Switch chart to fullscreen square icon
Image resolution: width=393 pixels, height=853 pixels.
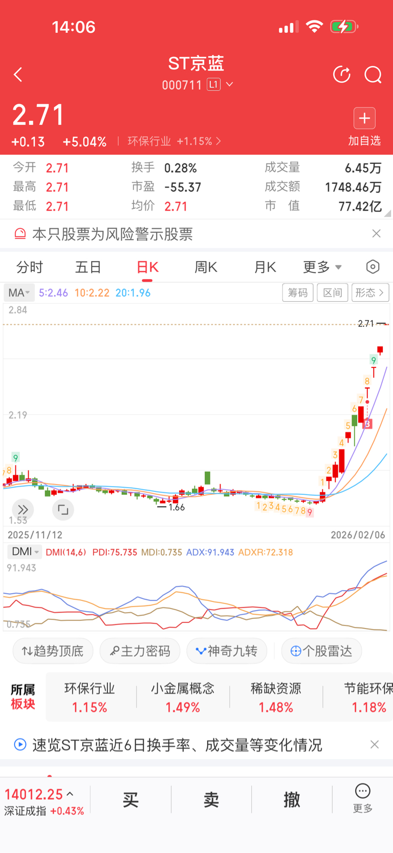pyautogui.click(x=63, y=510)
